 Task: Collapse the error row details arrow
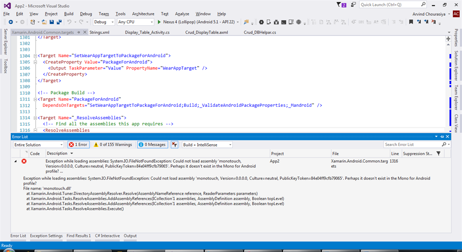tap(15, 161)
